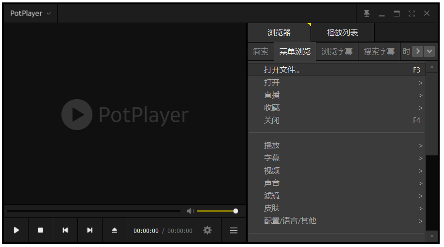This screenshot has height=247, width=444.
Task: Maximize the PotPlayer window
Action: 397,14
